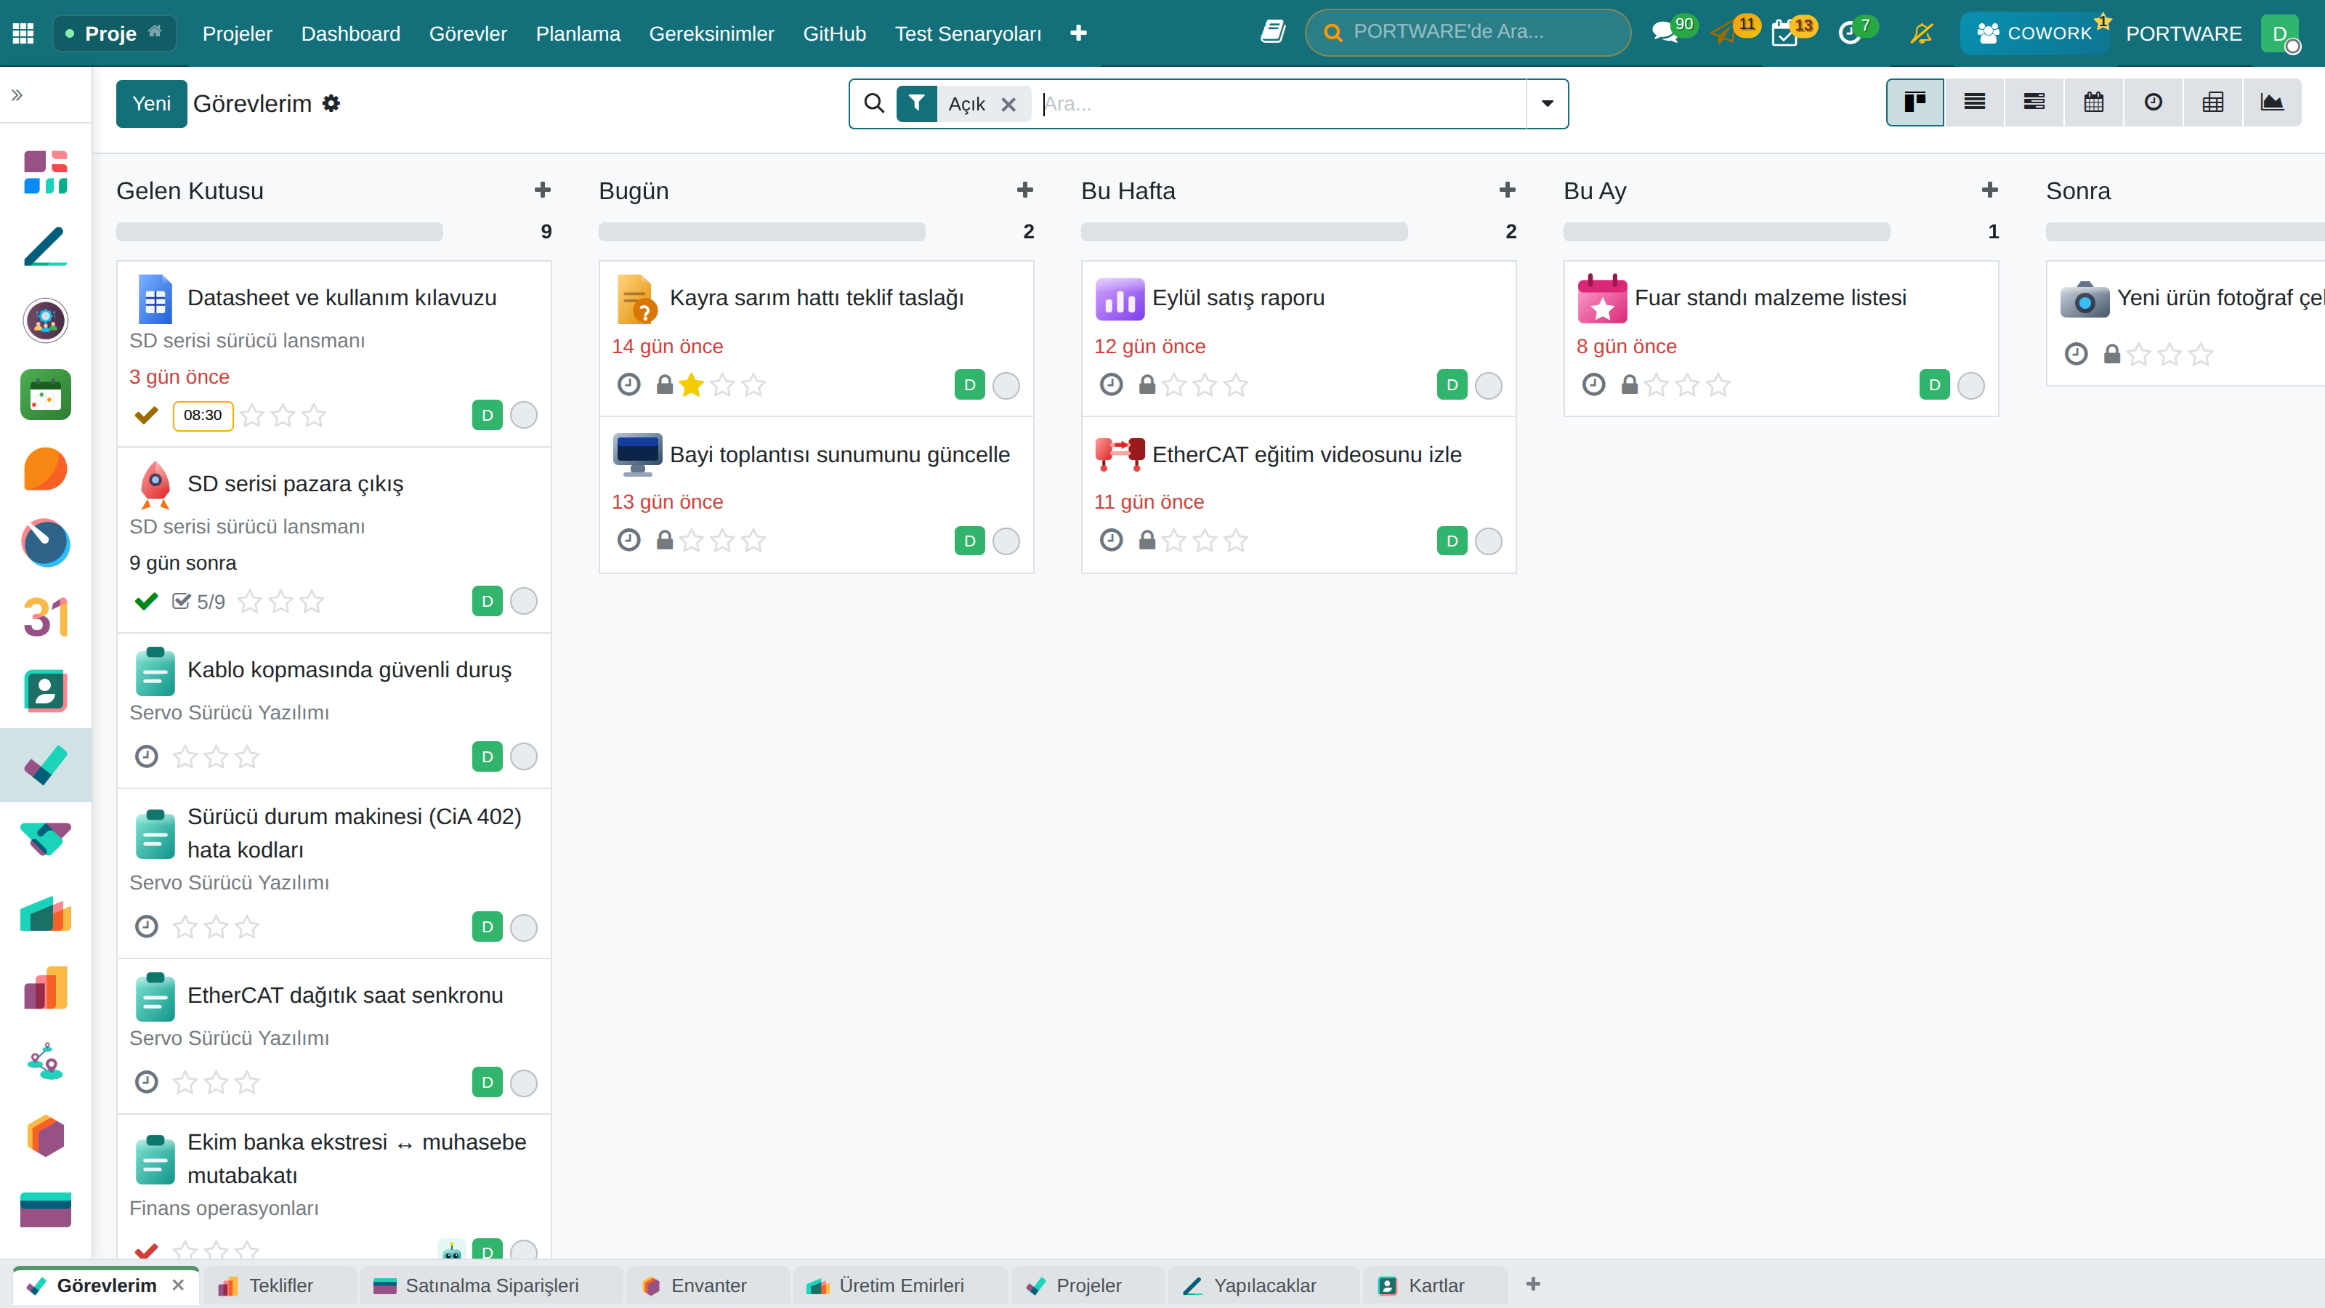Open the pivot table view icon
The height and width of the screenshot is (1308, 2325).
point(2212,102)
